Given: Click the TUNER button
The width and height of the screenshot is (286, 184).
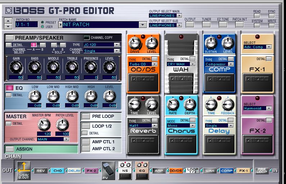Looking at the screenshot, I should (x=206, y=24).
